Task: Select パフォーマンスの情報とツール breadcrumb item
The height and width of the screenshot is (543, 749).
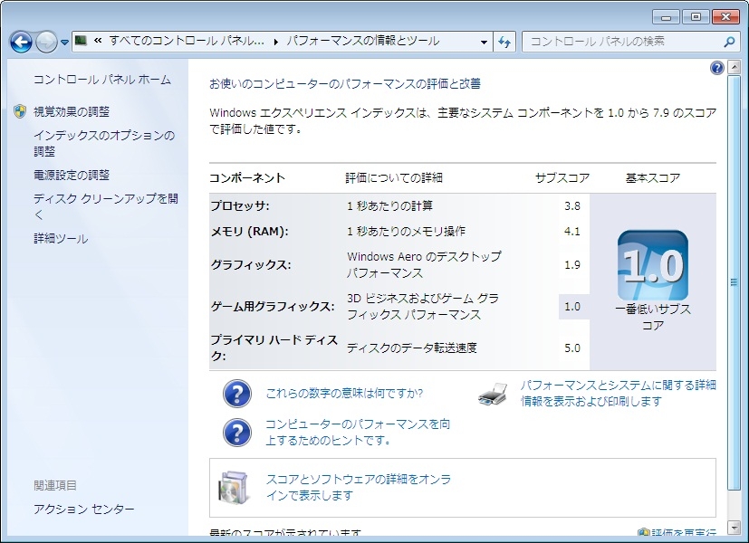Action: tap(362, 42)
